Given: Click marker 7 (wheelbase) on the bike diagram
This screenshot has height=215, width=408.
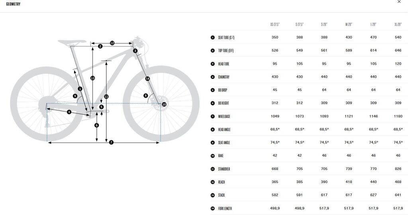Looking at the screenshot, I should click(x=111, y=142).
